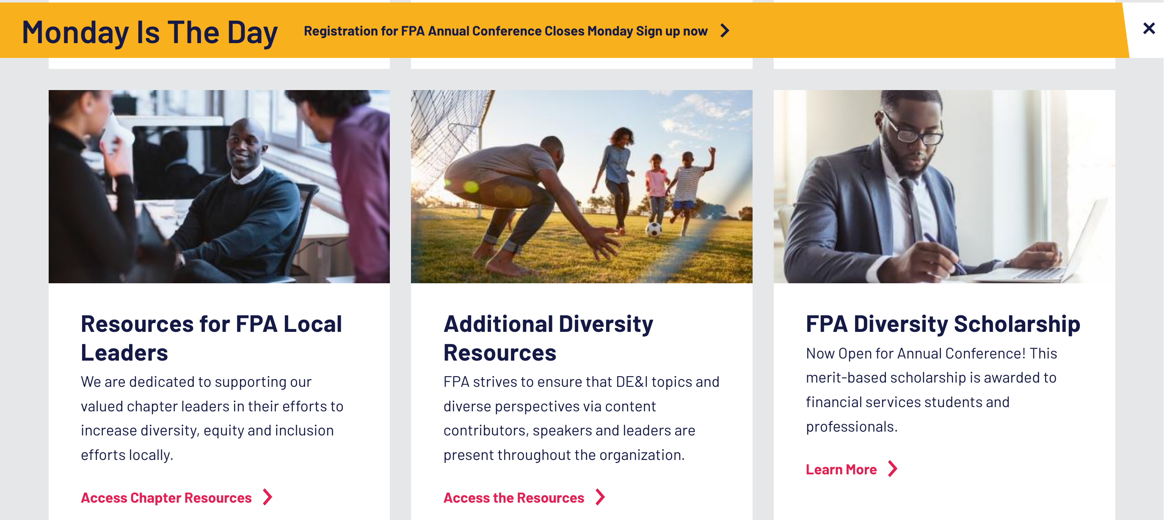This screenshot has height=520, width=1164.
Task: Click the banner's right chevron arrow
Action: pos(725,31)
